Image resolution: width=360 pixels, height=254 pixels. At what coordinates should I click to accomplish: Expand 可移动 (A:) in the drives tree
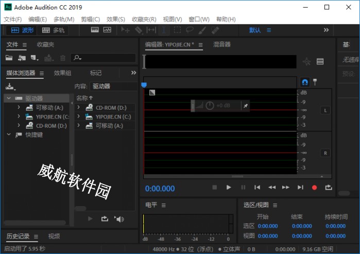[x=19, y=107]
